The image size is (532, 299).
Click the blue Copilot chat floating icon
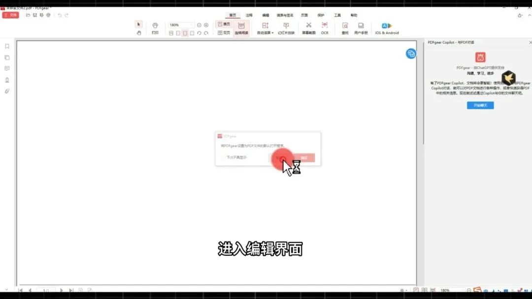click(411, 54)
